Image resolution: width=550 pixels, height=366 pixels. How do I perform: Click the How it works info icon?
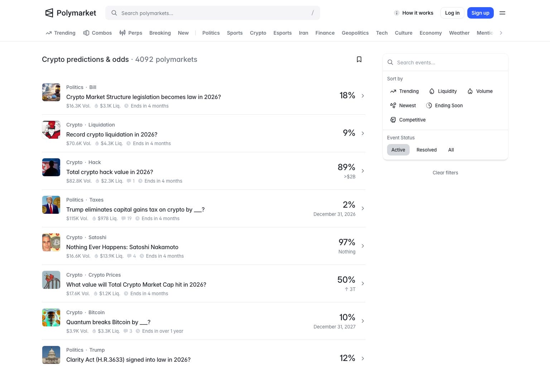click(397, 13)
